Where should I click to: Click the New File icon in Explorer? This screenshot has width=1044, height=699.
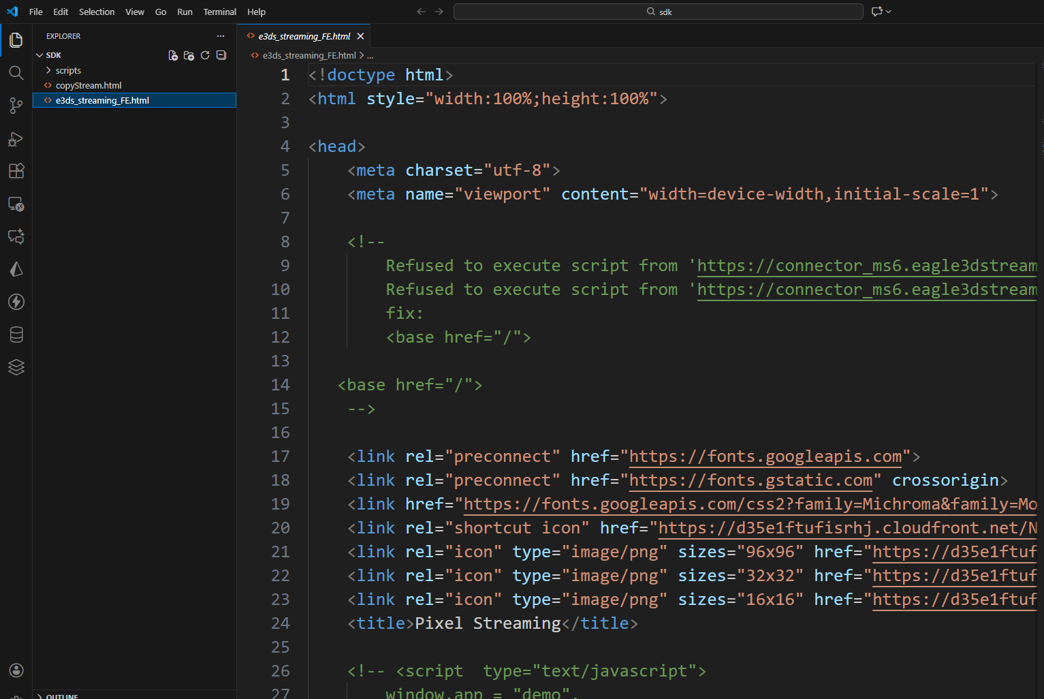[x=173, y=55]
